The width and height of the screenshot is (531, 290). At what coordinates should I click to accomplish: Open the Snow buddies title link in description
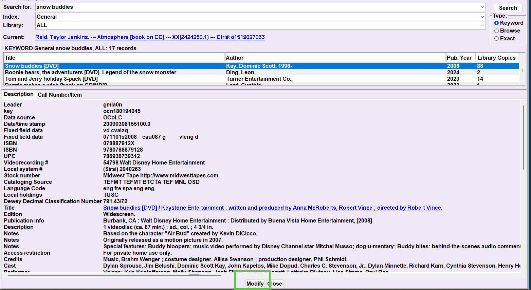(273, 208)
